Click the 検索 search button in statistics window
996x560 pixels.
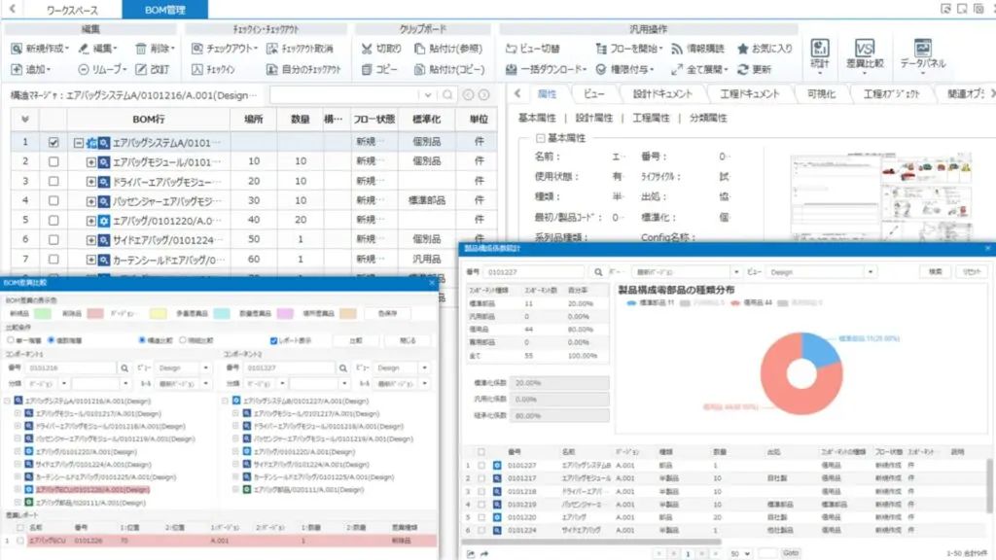click(x=934, y=272)
